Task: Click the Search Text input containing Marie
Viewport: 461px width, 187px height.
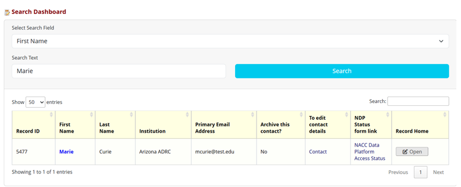Action: [x=119, y=71]
